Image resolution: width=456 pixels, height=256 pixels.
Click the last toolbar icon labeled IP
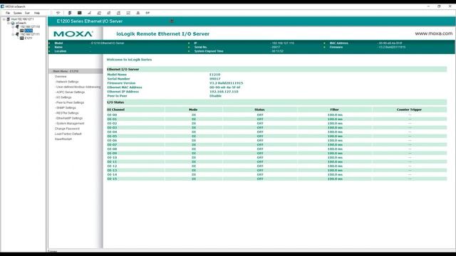pyautogui.click(x=147, y=13)
